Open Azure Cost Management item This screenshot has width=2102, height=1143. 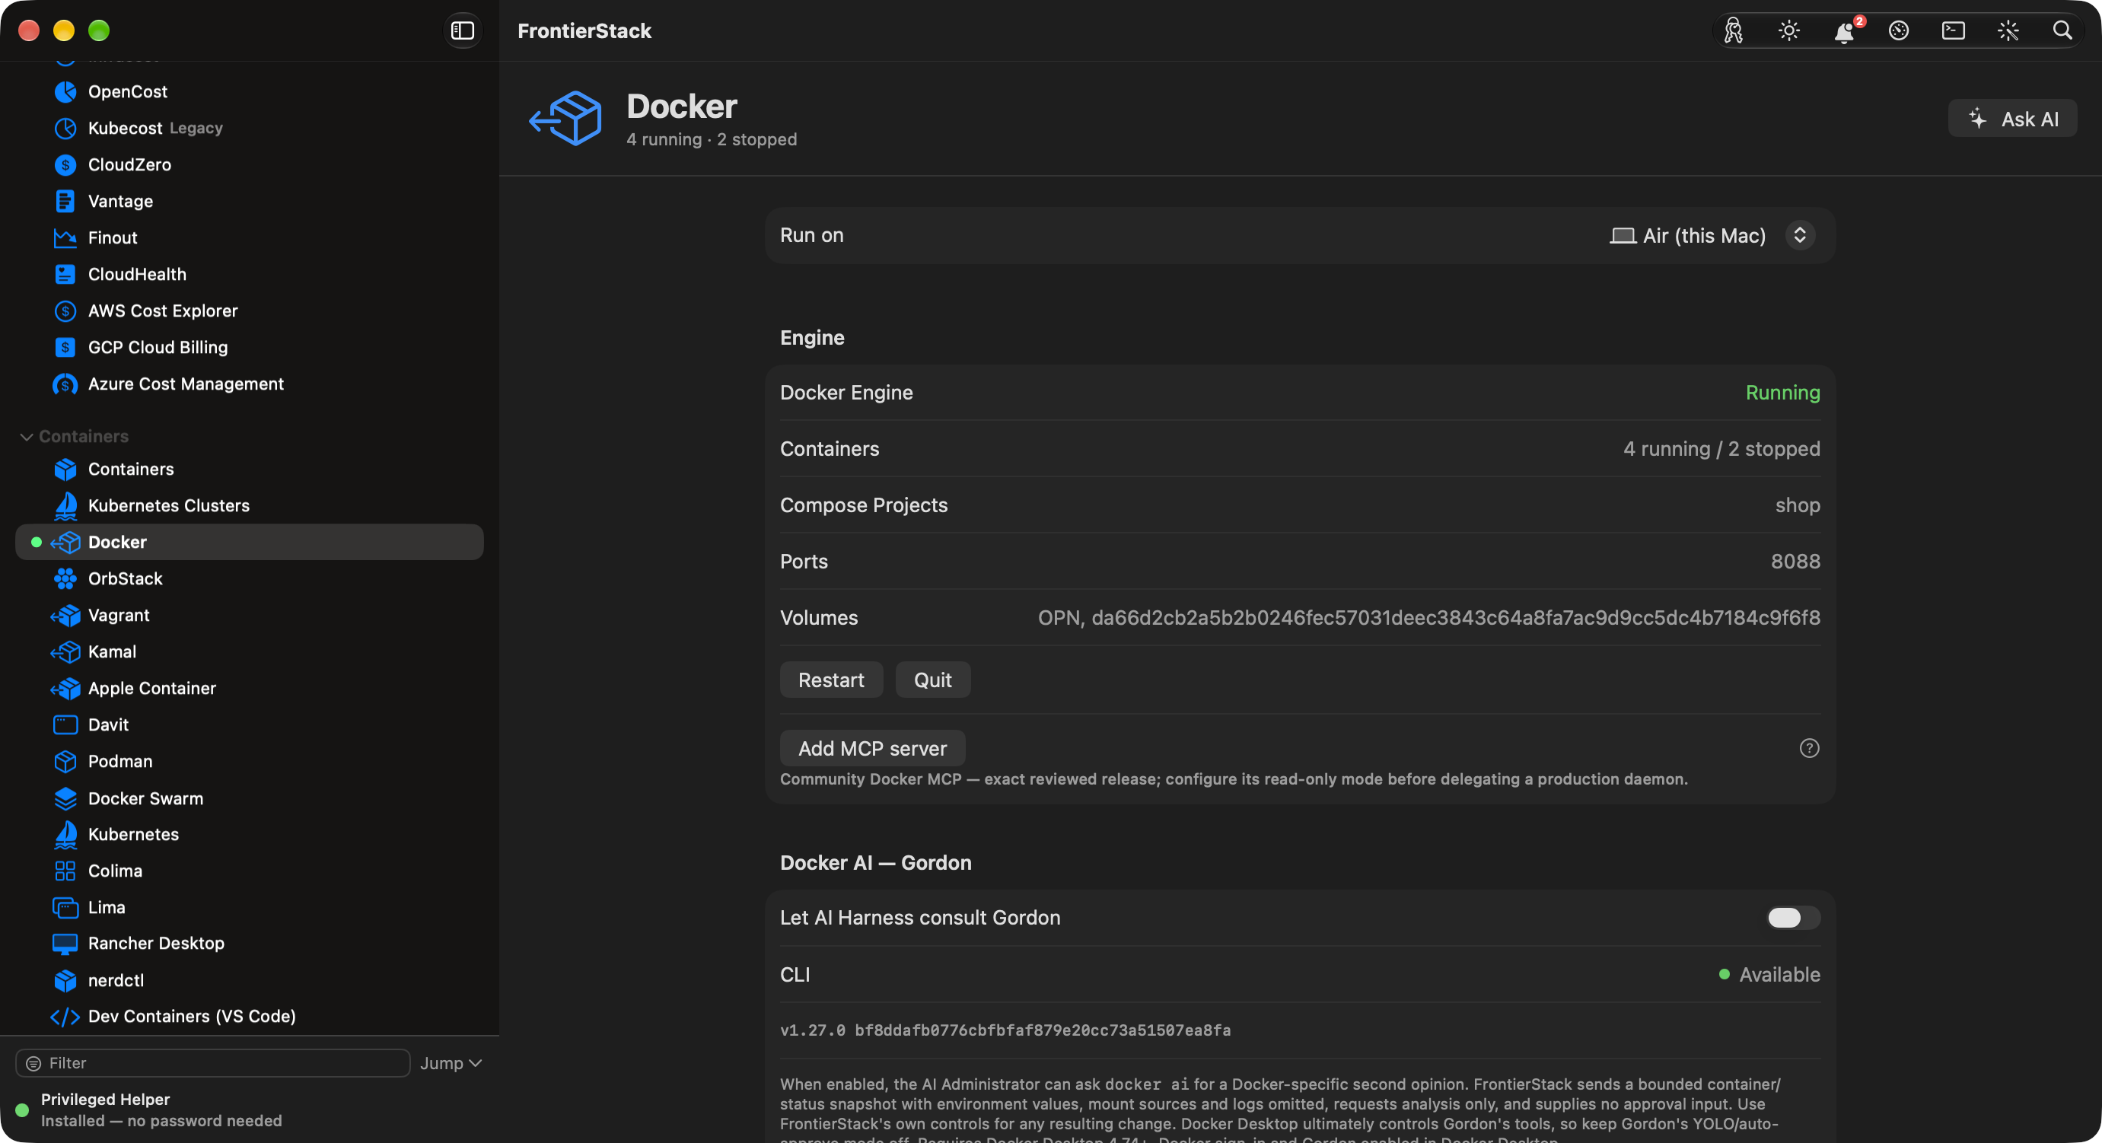pyautogui.click(x=250, y=384)
